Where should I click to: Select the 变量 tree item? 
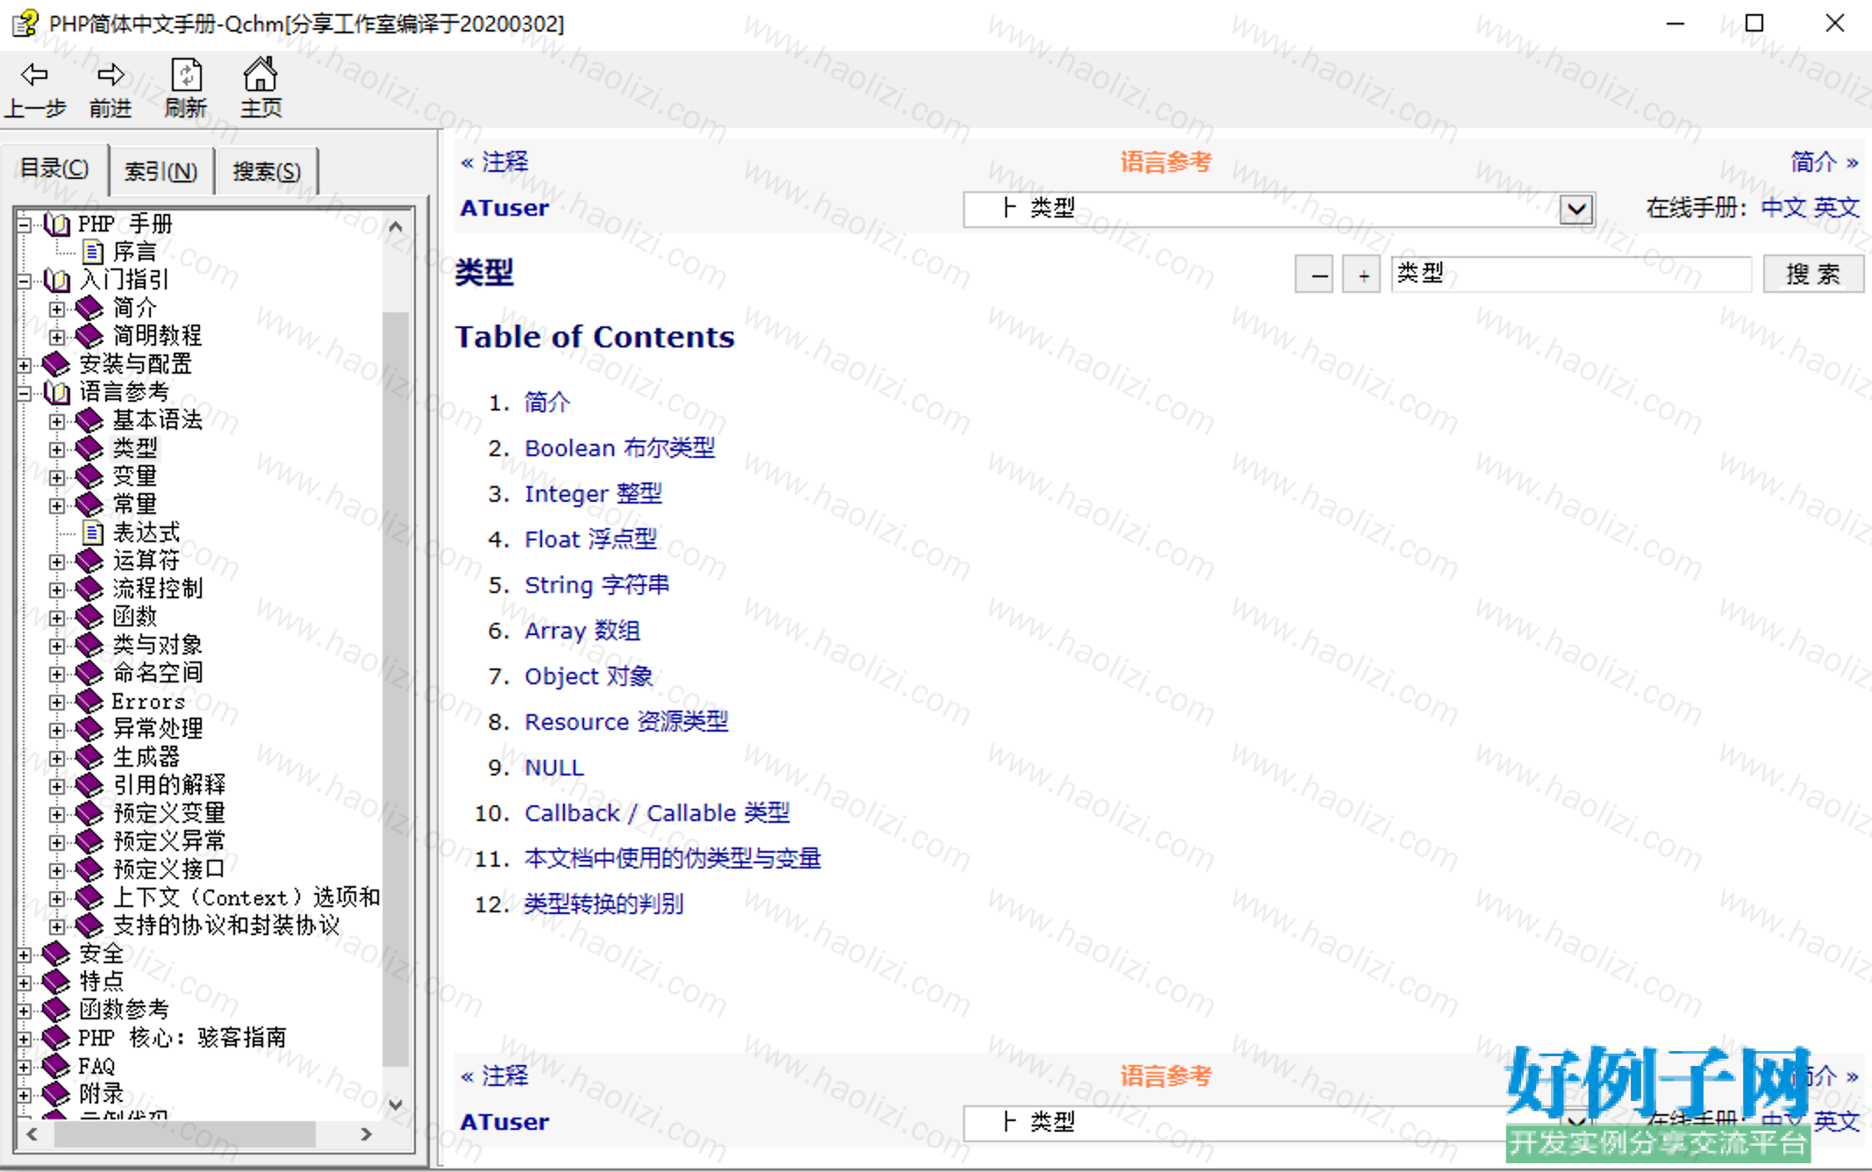[x=135, y=476]
